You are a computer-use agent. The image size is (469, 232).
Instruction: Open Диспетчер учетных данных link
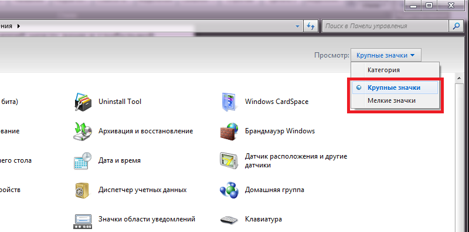(x=142, y=190)
